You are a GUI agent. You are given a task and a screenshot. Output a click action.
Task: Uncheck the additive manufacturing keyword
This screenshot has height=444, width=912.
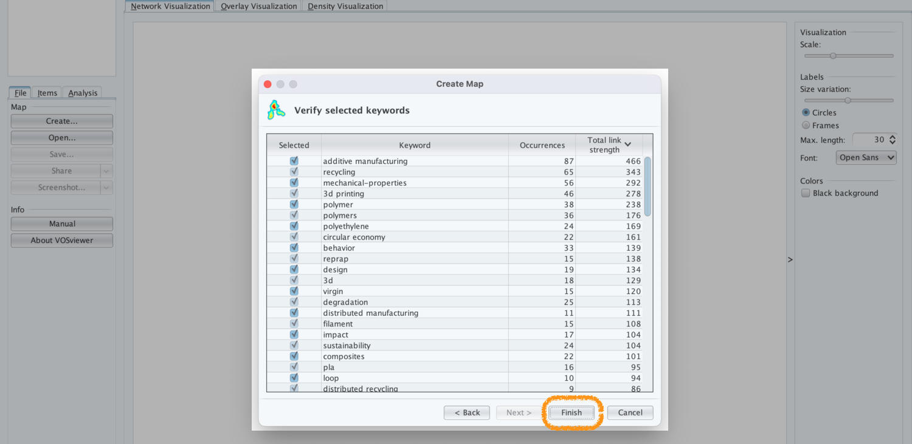click(294, 161)
